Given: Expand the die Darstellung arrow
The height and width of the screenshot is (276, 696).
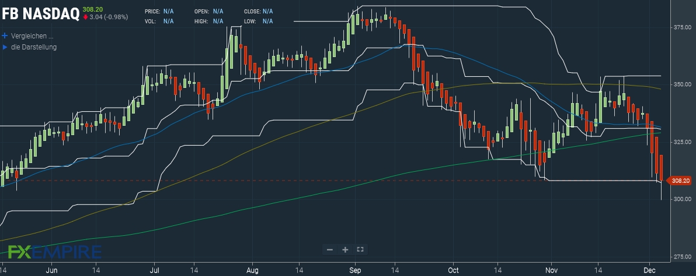Looking at the screenshot, I should pos(5,47).
